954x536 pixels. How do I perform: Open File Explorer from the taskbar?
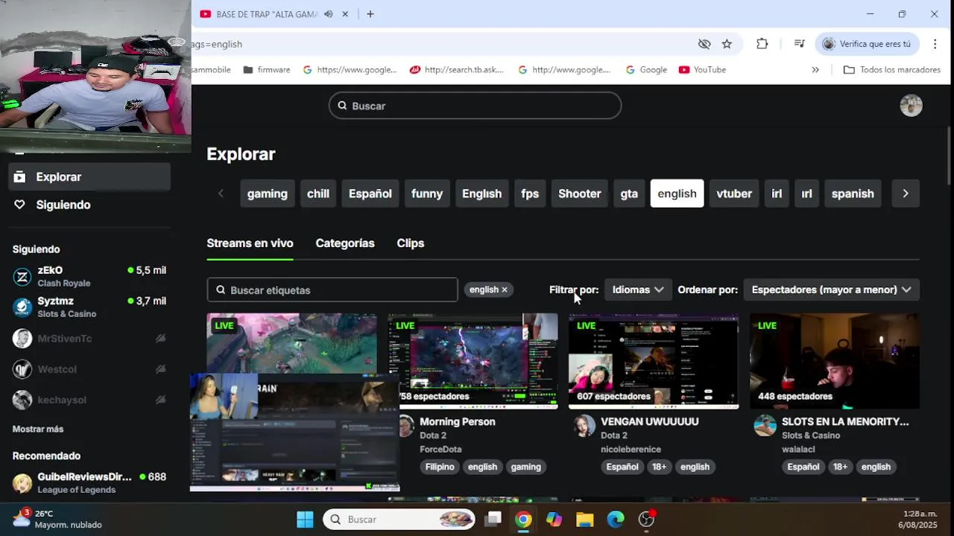pyautogui.click(x=584, y=520)
